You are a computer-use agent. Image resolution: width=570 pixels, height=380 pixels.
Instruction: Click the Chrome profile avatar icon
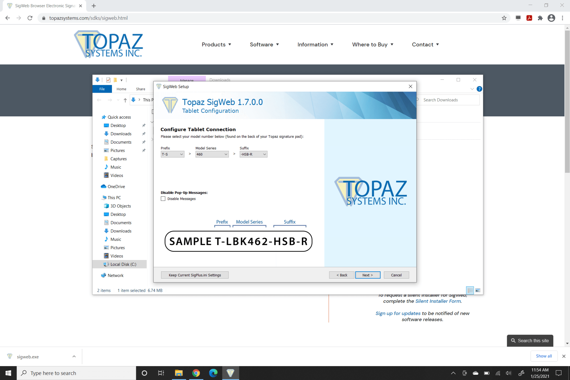click(x=551, y=18)
